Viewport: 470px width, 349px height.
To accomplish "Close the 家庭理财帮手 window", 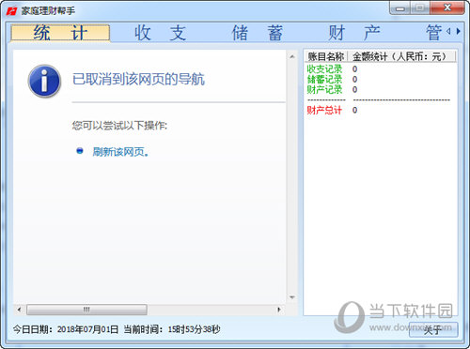I will tap(447, 8).
